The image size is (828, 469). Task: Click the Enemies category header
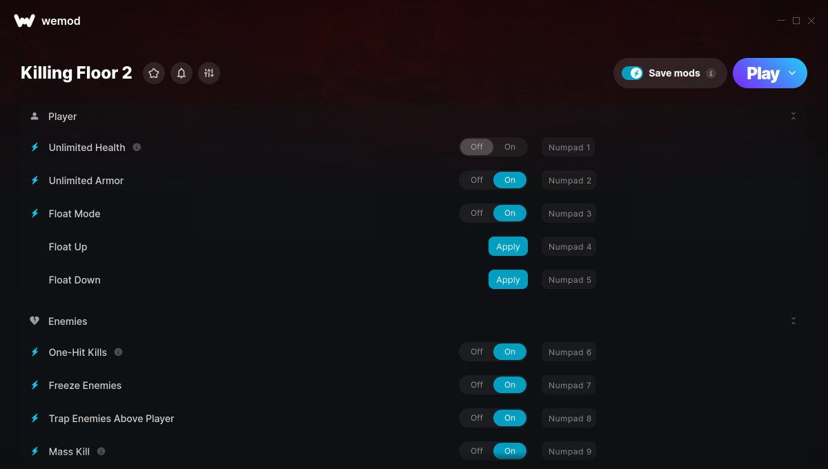click(x=68, y=321)
